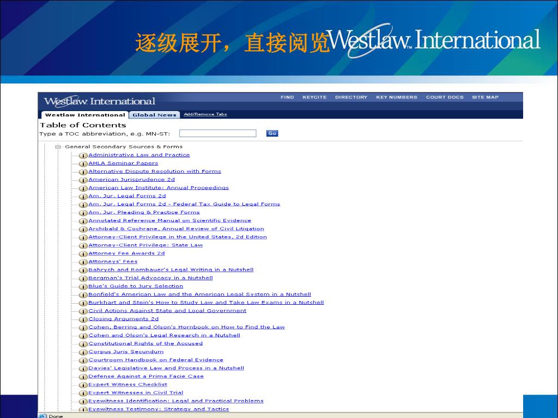Image resolution: width=558 pixels, height=418 pixels.
Task: Click info icon next to AHLA Seminar Papers
Action: click(83, 164)
